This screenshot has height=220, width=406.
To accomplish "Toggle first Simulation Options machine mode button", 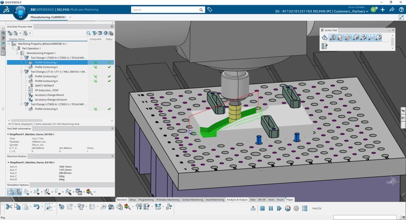I will pos(11,192).
